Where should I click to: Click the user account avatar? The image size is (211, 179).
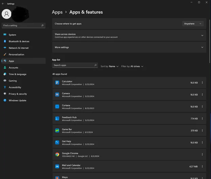(x=6, y=14)
